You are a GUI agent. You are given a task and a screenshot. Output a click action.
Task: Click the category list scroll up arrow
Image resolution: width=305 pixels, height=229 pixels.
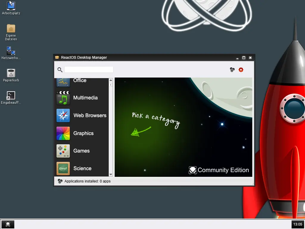click(111, 80)
